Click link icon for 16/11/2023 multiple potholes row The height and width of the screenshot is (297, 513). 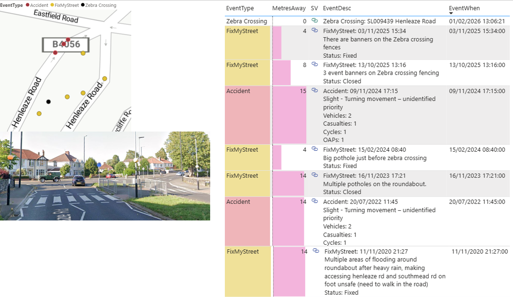[x=314, y=175]
